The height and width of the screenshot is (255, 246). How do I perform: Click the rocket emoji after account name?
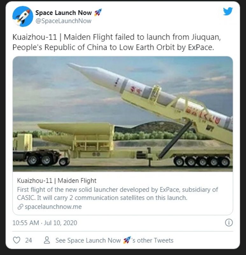[98, 12]
